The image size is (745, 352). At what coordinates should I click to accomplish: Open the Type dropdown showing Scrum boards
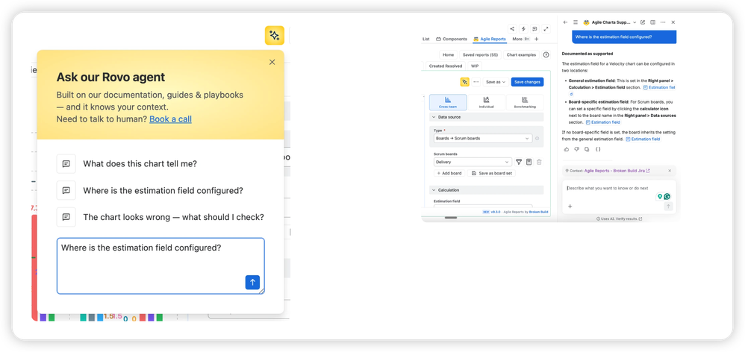tap(483, 139)
